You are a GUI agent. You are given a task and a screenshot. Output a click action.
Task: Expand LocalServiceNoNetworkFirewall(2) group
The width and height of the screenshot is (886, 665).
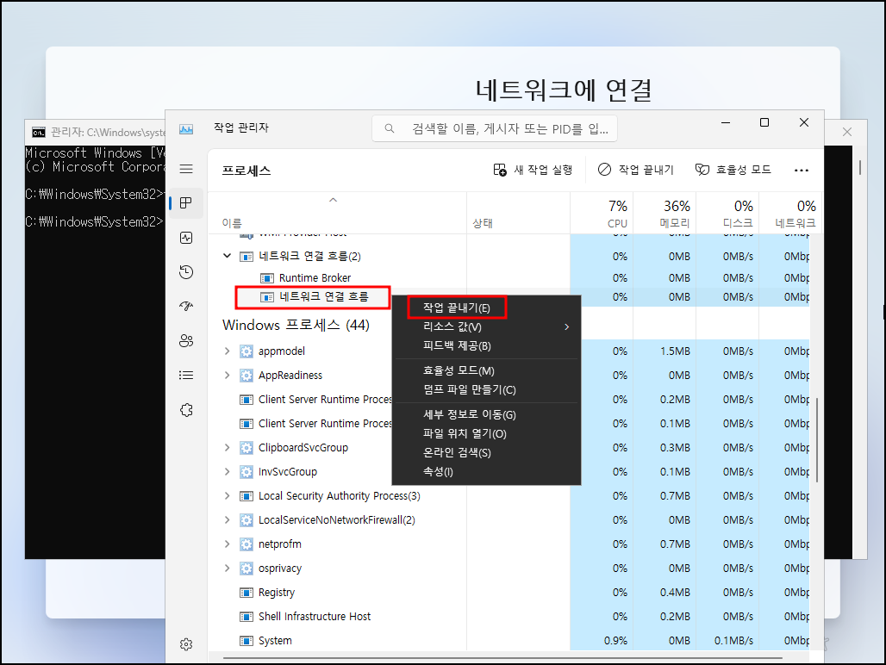click(x=228, y=520)
